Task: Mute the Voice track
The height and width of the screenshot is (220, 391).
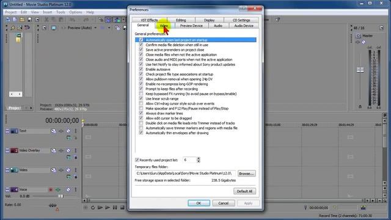Action: (68, 189)
